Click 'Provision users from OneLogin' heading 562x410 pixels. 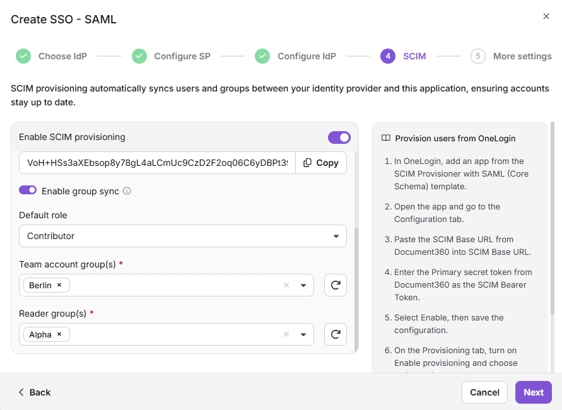[455, 138]
